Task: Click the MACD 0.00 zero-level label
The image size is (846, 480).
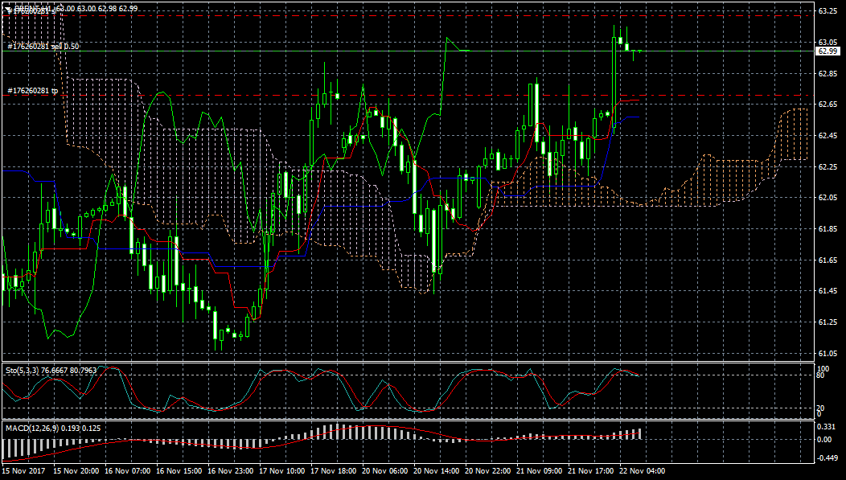Action: [x=824, y=440]
